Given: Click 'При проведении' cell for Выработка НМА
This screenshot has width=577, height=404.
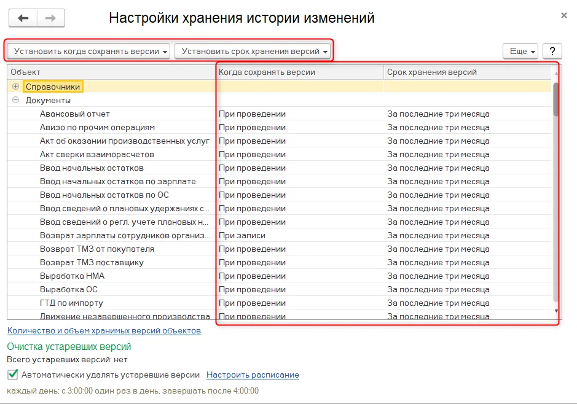Looking at the screenshot, I should point(300,276).
